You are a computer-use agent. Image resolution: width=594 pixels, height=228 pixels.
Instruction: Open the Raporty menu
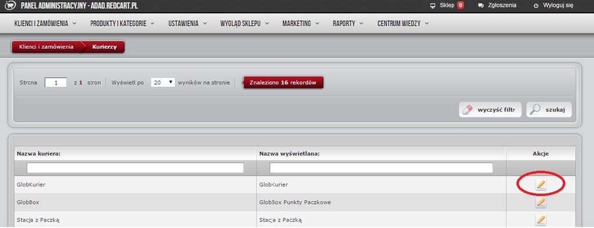(348, 24)
